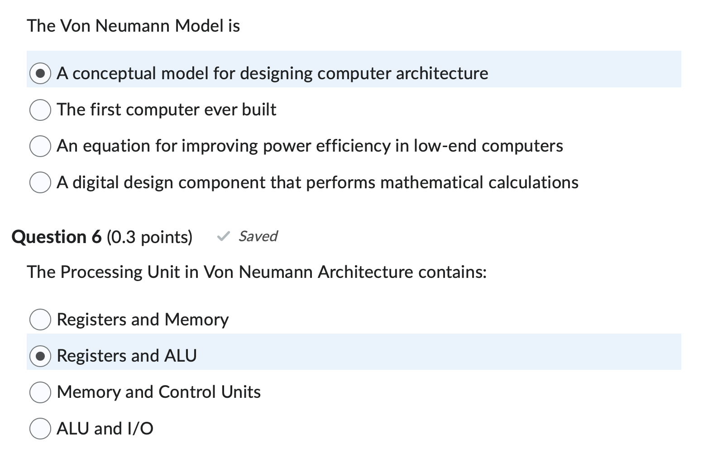The width and height of the screenshot is (727, 463).
Task: Click the 'Saved' status text
Action: [x=258, y=237]
